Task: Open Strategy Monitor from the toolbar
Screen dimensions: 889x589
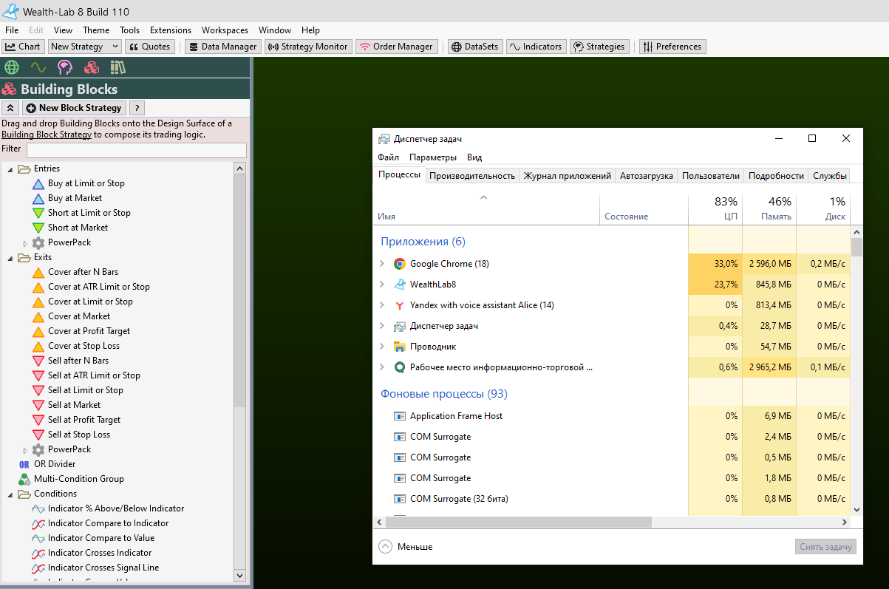Action: click(x=307, y=47)
